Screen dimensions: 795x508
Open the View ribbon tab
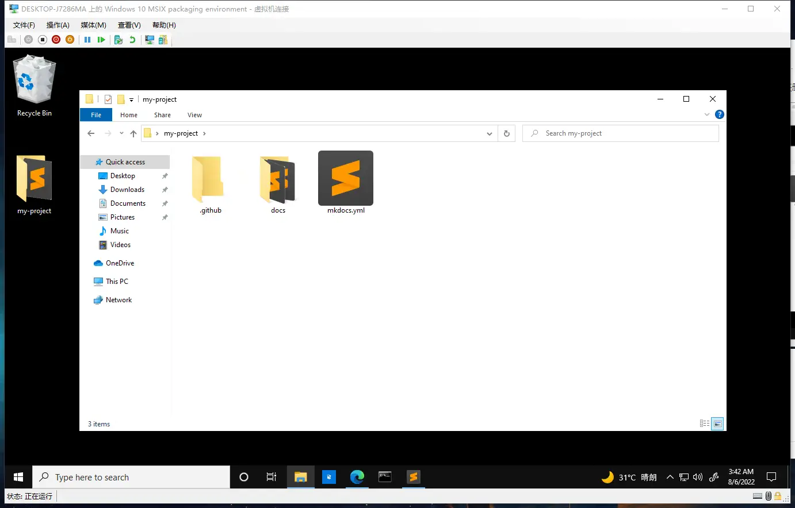coord(194,115)
